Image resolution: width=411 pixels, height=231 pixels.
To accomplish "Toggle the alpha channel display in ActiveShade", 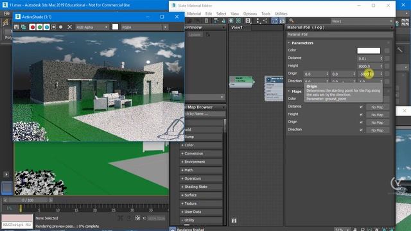I will 53,27.
